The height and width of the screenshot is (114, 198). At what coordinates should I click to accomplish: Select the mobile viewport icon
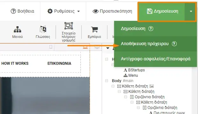[x=51, y=47]
